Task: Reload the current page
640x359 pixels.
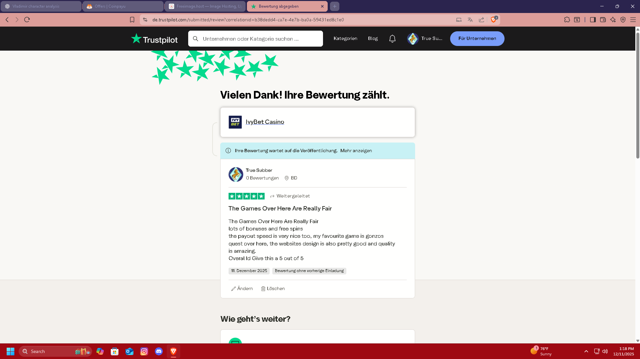Action: [27, 20]
